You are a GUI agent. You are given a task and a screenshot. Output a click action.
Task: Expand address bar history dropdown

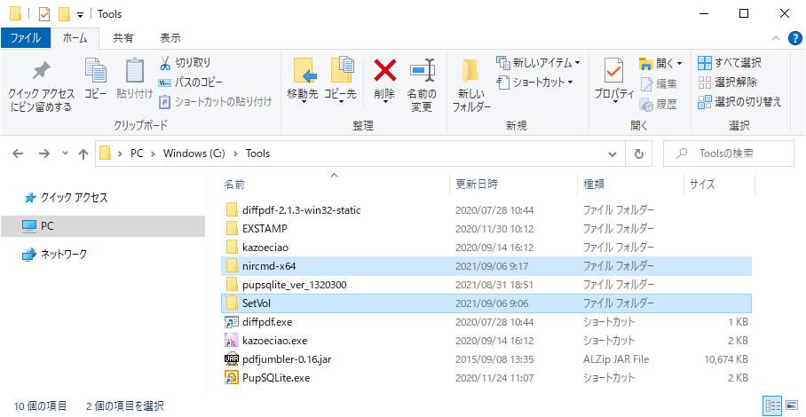tap(612, 153)
